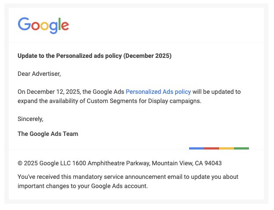
Task: Click the blue segment of color bar
Action: [197, 148]
